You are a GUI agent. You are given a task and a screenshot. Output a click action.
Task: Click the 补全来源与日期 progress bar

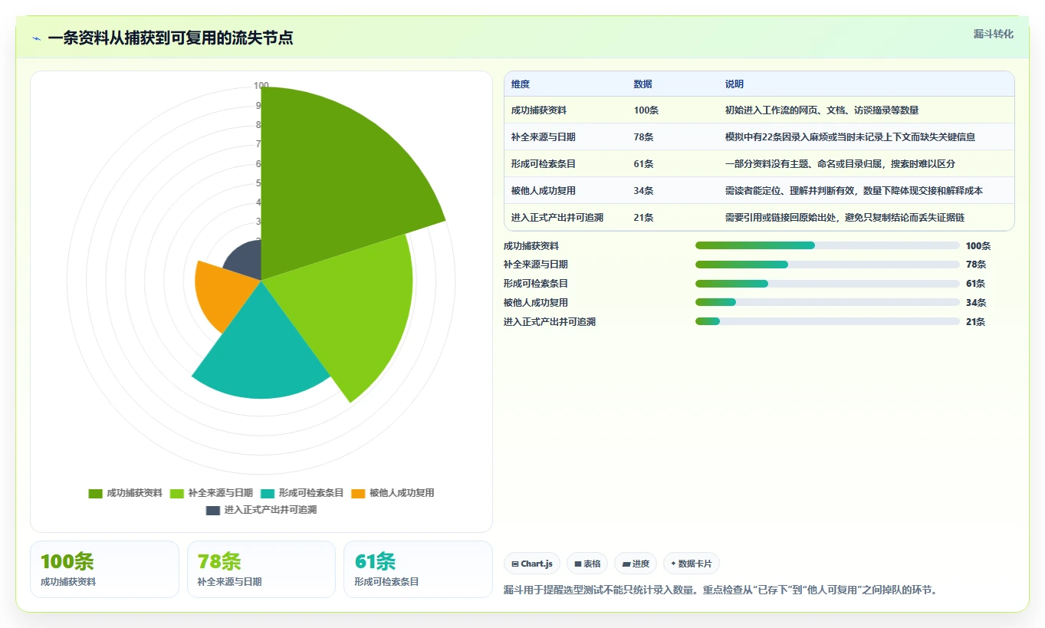tap(827, 265)
